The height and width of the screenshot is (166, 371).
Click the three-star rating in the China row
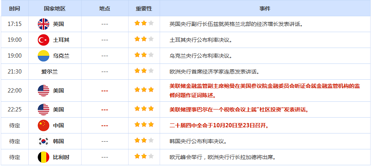[x=144, y=125]
